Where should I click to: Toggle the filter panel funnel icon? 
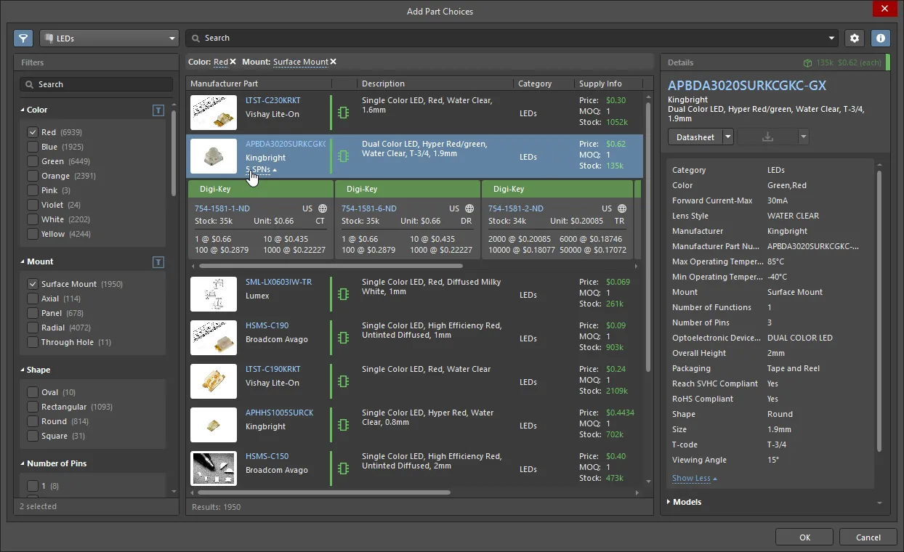click(x=23, y=38)
